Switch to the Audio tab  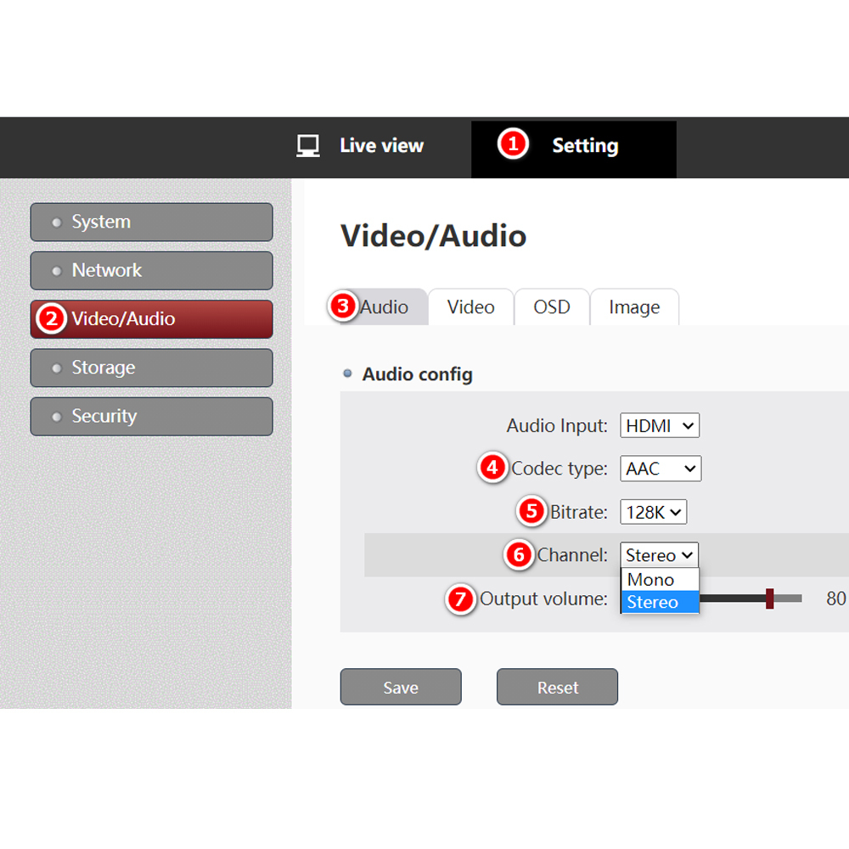(x=384, y=307)
